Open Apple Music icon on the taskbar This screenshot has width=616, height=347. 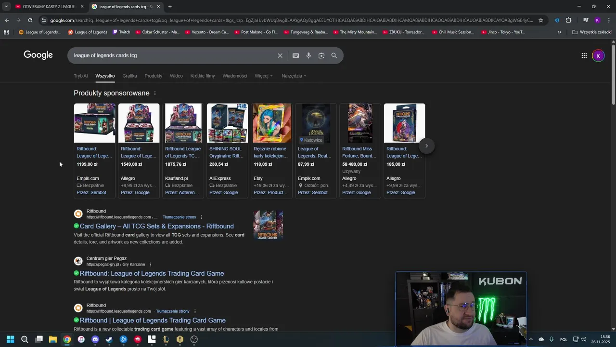(x=81, y=339)
